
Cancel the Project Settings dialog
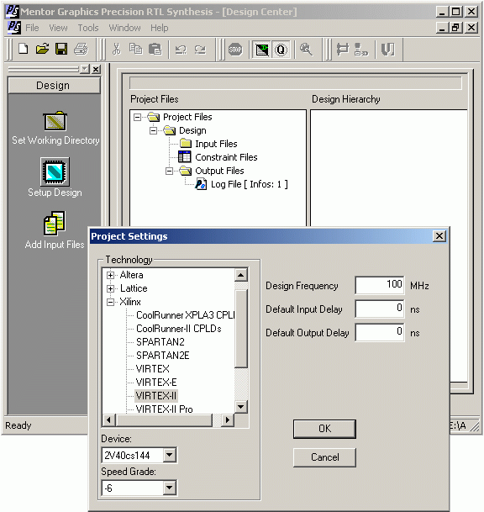click(x=324, y=457)
